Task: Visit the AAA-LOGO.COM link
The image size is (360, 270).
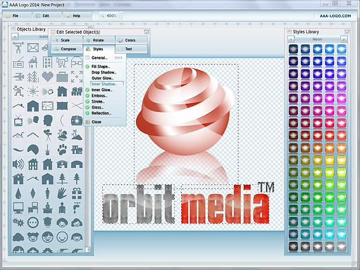Action: click(x=335, y=16)
